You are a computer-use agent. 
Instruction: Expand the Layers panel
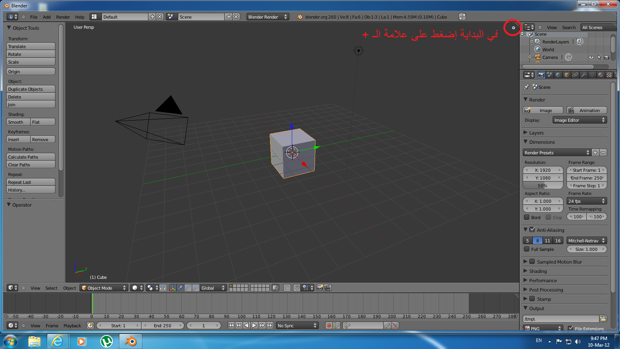tap(525, 133)
